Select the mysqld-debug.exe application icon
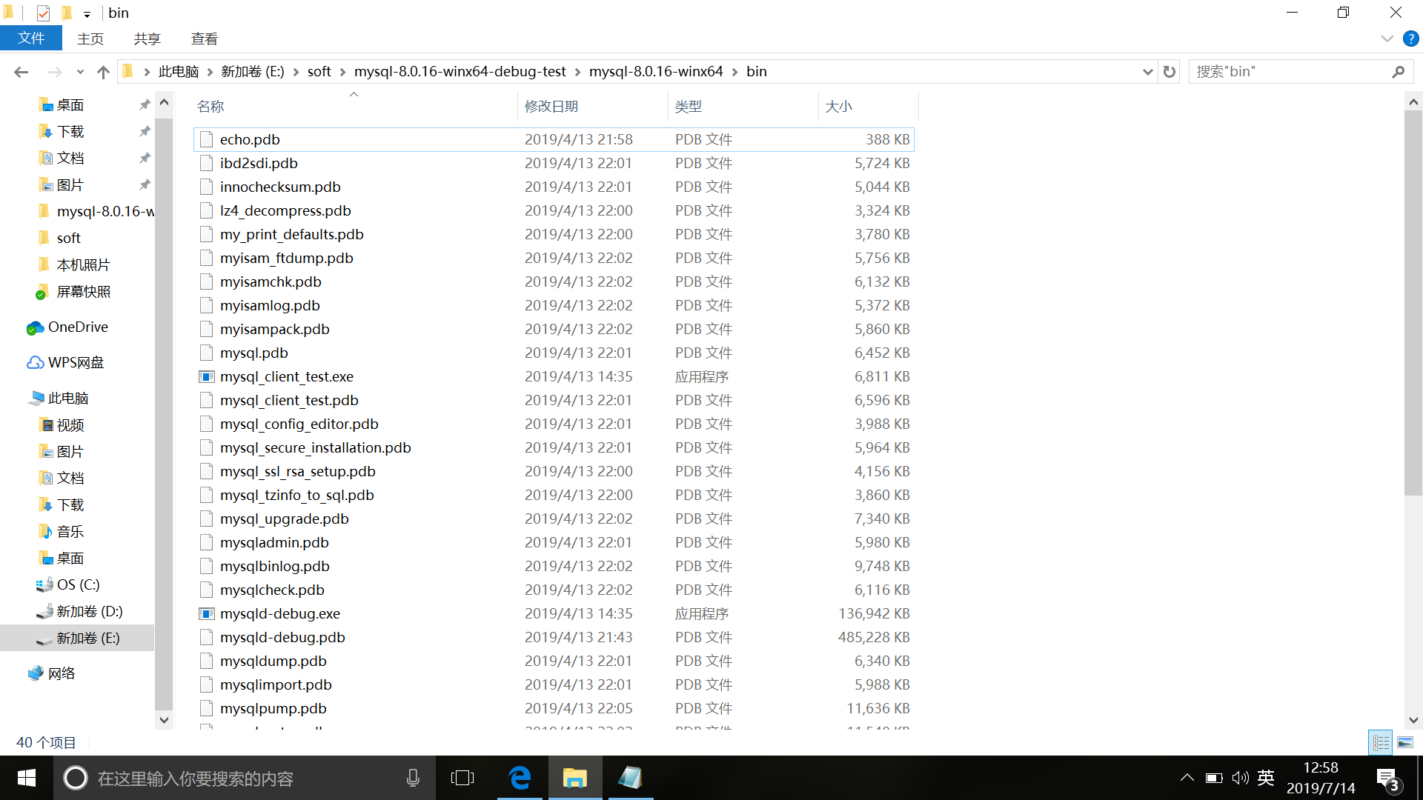This screenshot has width=1423, height=800. [x=206, y=613]
